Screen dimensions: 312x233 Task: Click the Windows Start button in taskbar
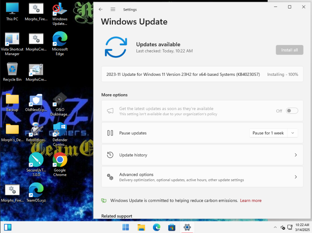125,227
